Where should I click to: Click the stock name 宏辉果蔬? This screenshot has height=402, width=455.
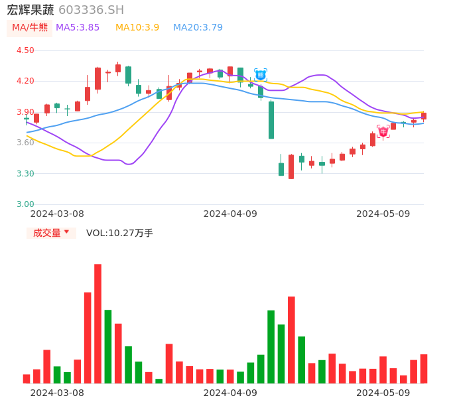(31, 10)
